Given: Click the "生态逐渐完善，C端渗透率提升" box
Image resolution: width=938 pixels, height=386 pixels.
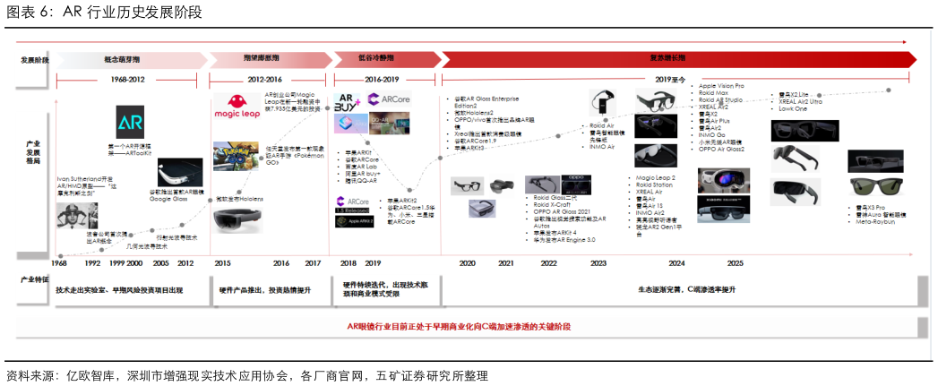Looking at the screenshot, I should coord(687,289).
